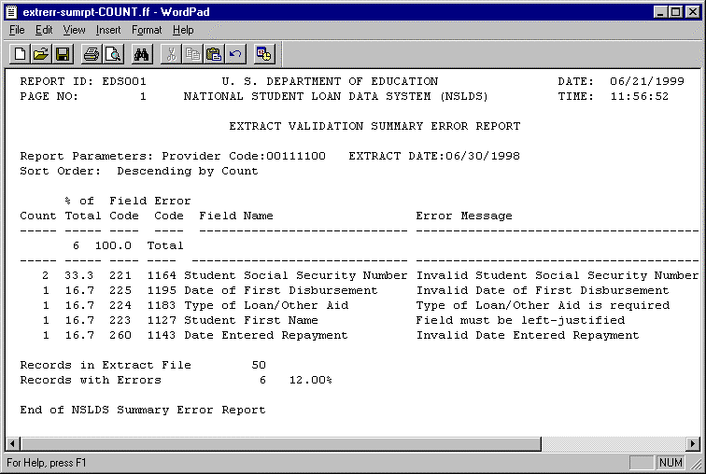This screenshot has height=474, width=706.
Task: Open the View menu
Action: tap(74, 30)
